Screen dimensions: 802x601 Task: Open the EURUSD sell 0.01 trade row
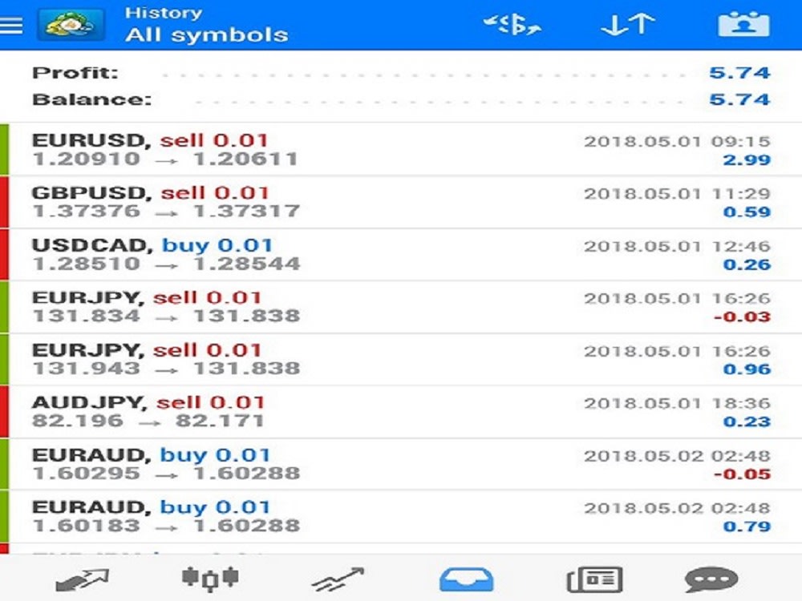pyautogui.click(x=401, y=149)
